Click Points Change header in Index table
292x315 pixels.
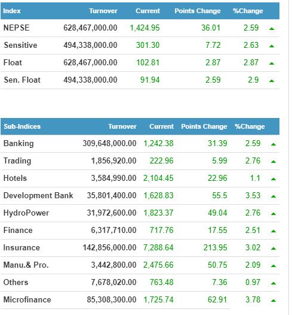197,11
